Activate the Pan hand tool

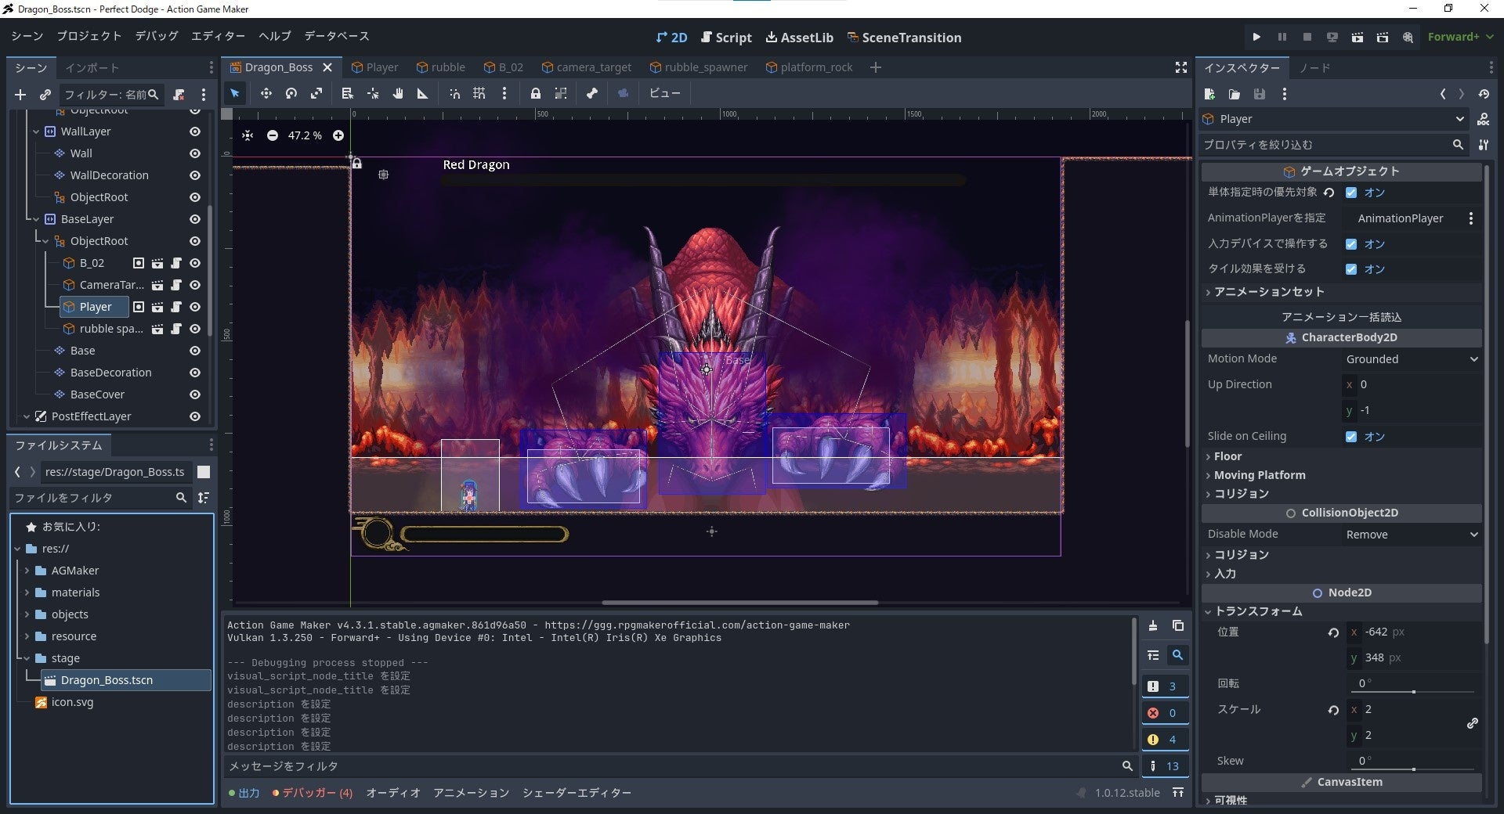398,94
